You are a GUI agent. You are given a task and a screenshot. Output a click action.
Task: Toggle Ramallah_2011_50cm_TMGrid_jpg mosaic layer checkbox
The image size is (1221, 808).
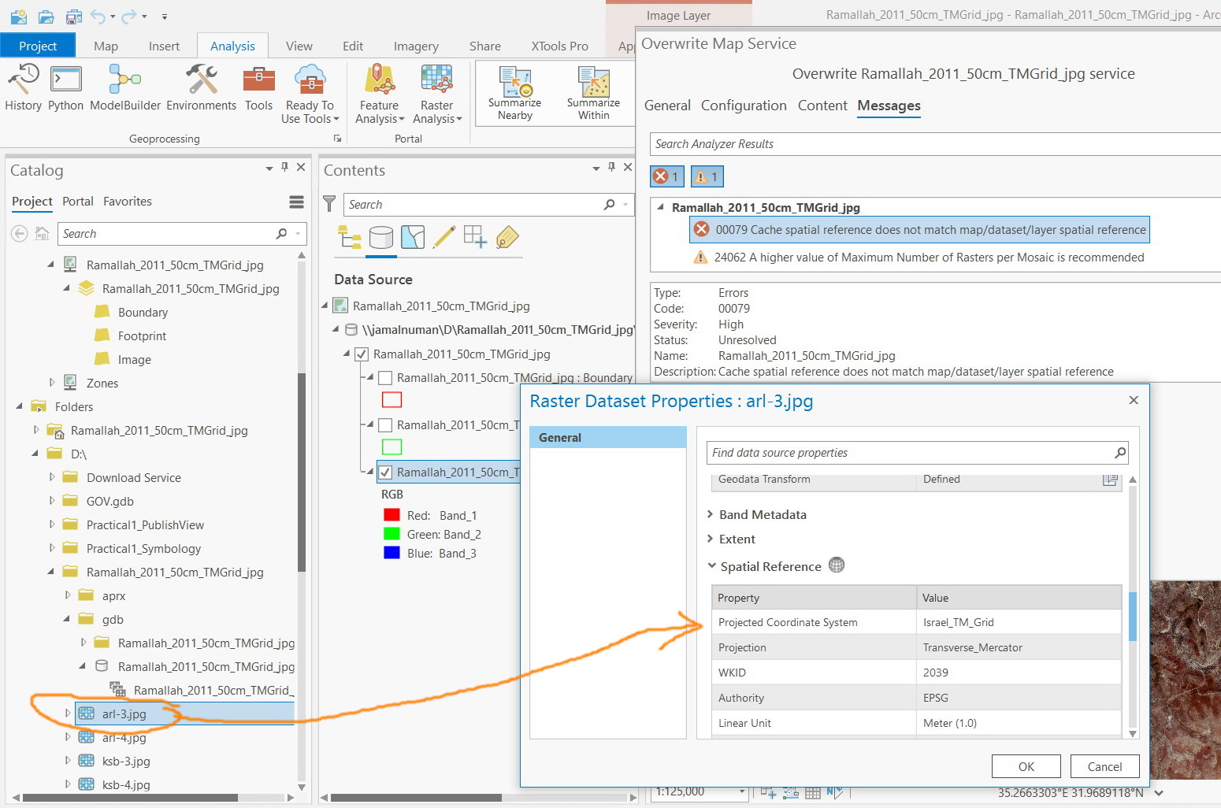click(x=362, y=354)
